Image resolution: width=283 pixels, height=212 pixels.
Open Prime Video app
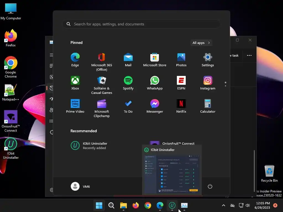point(75,106)
